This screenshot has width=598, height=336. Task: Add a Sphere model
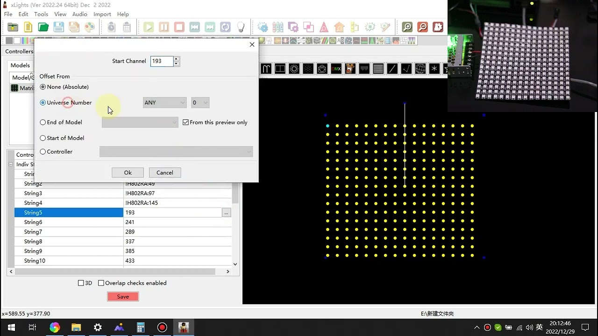[420, 69]
